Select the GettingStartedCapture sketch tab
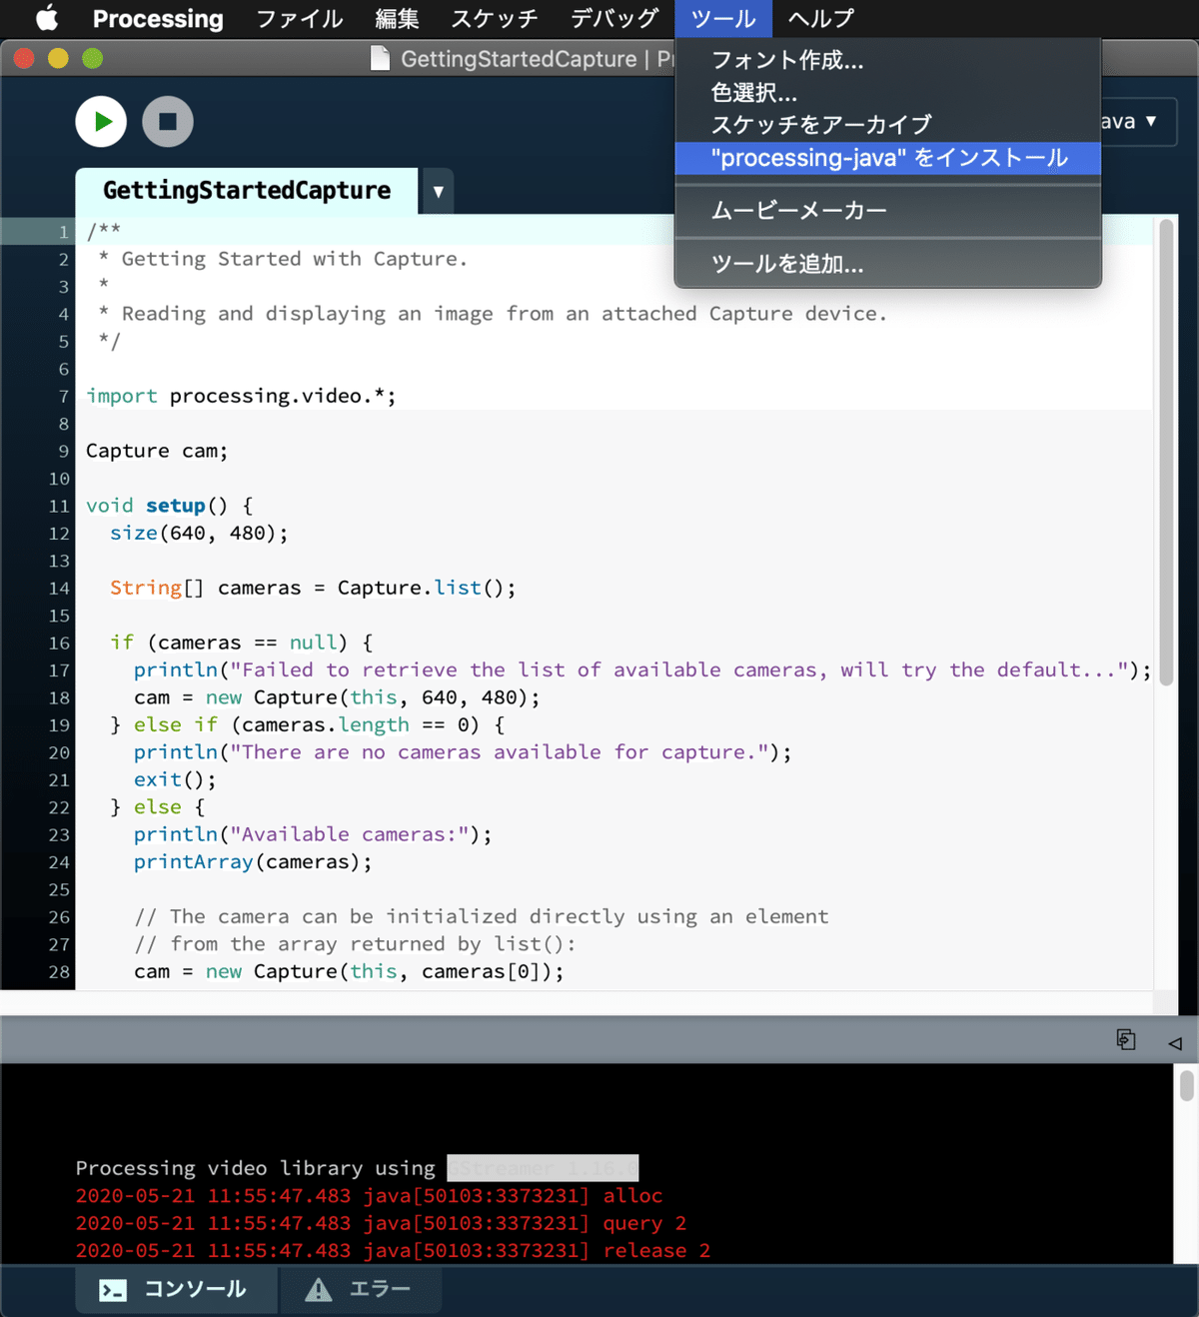Screen dimensions: 1199x1317 point(247,191)
